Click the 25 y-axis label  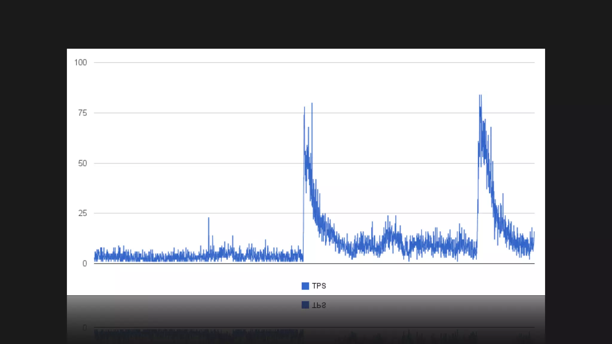tap(82, 213)
